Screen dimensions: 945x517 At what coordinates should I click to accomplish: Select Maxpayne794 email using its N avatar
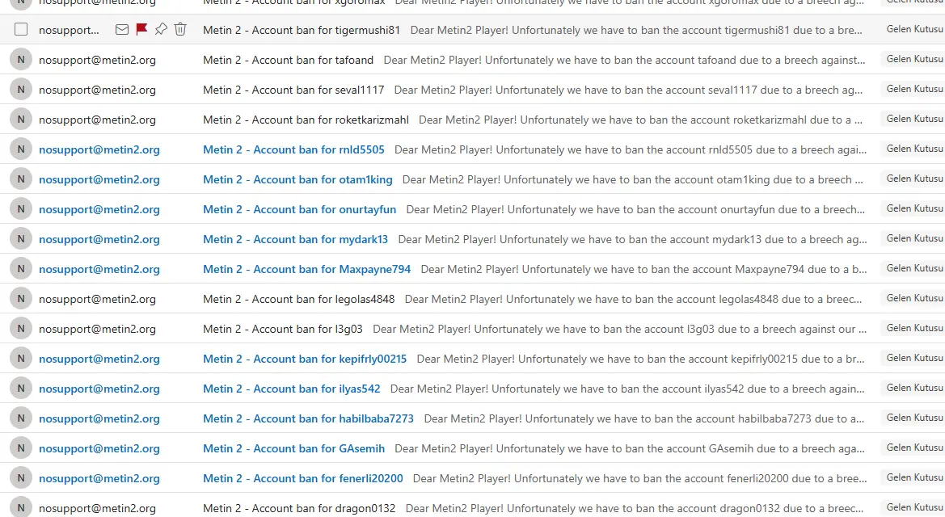point(21,269)
